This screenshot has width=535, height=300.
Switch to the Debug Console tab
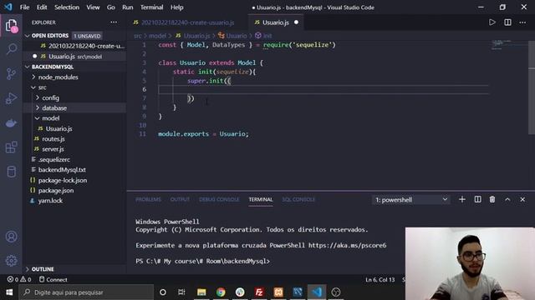click(219, 200)
